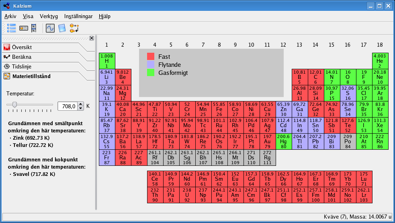The height and width of the screenshot is (223, 395).
Task: Open the glossary book icon
Action: click(62, 28)
